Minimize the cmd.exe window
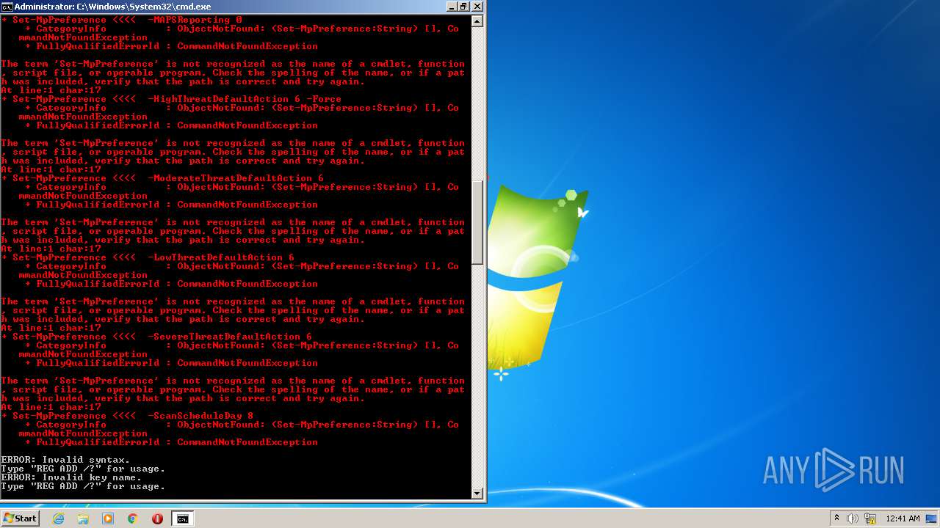 click(x=451, y=7)
